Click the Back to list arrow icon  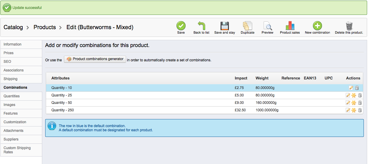201,26
